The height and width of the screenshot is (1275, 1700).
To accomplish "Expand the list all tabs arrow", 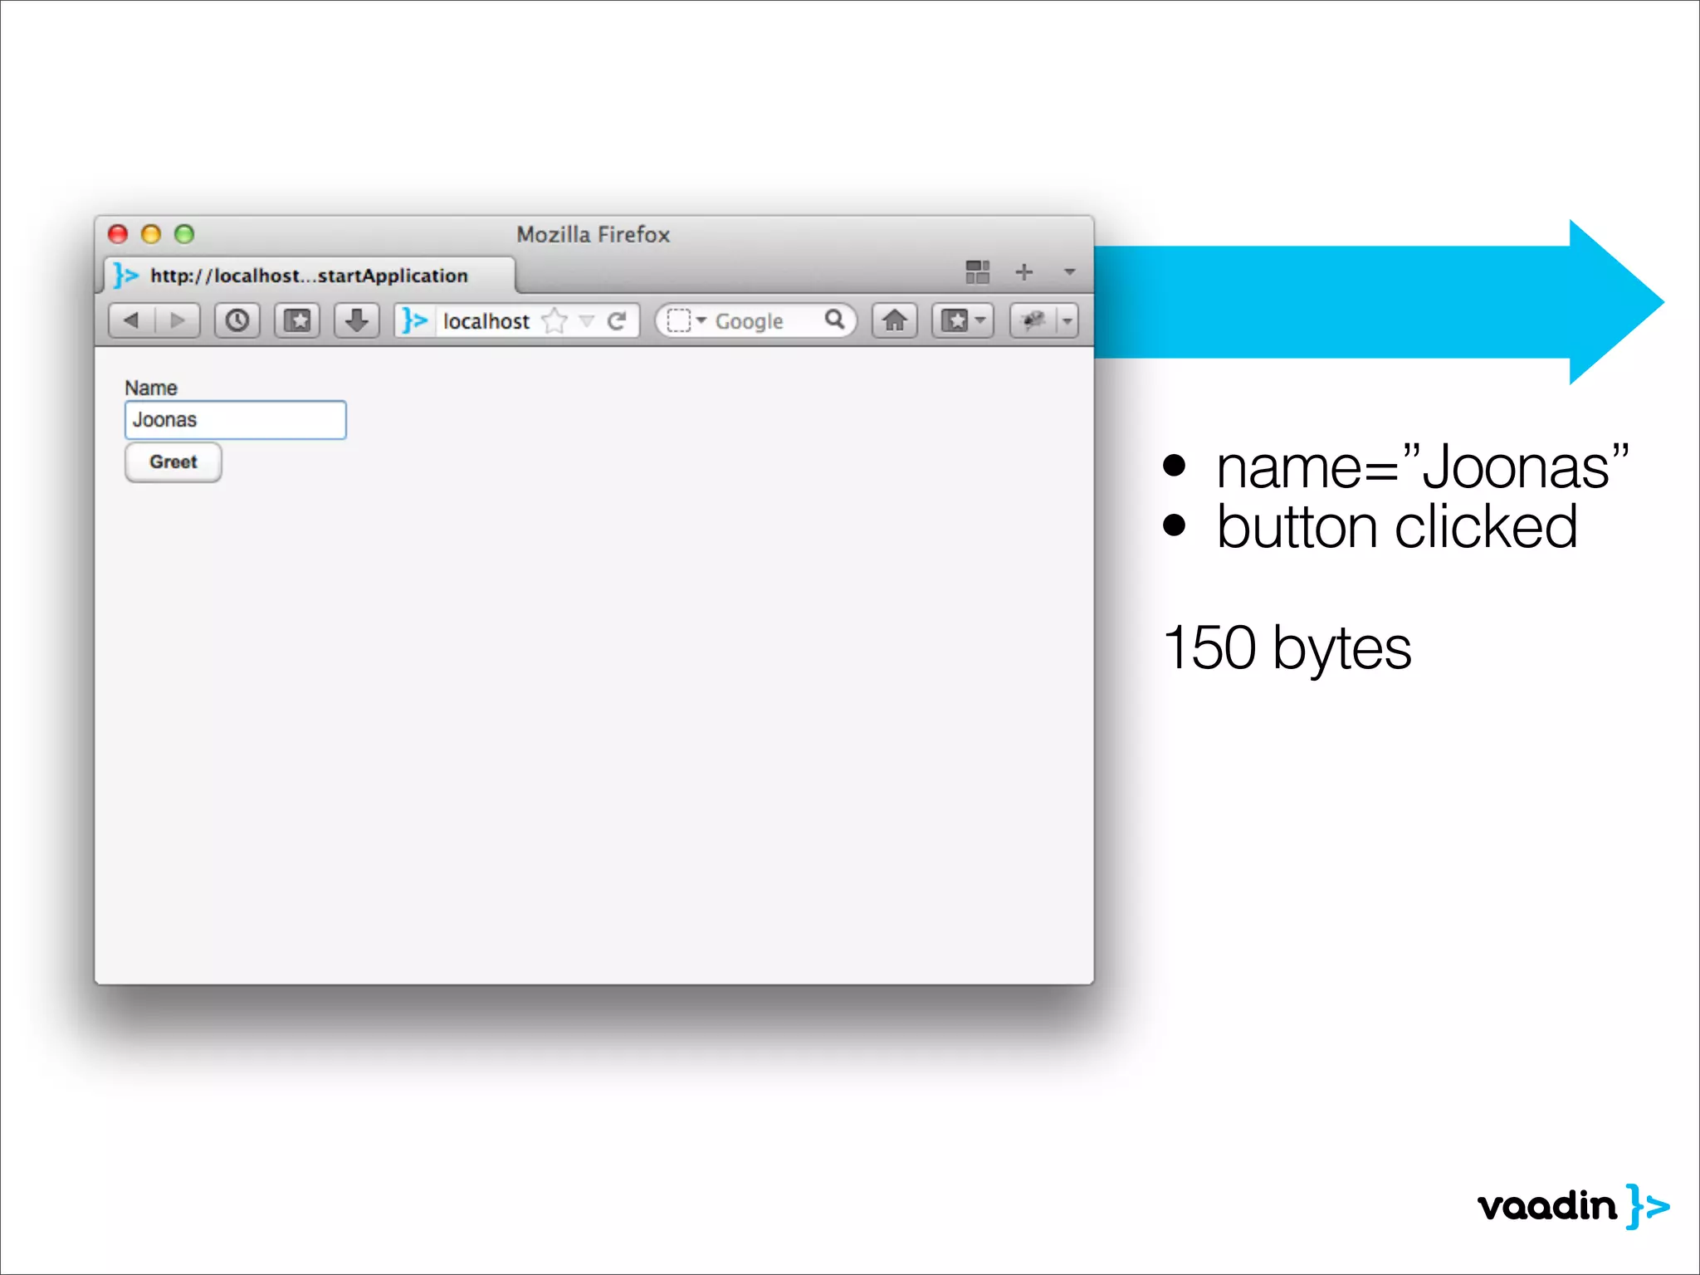I will (1069, 271).
